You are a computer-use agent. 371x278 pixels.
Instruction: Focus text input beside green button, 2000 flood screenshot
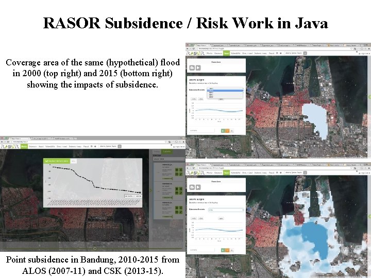[202, 130]
